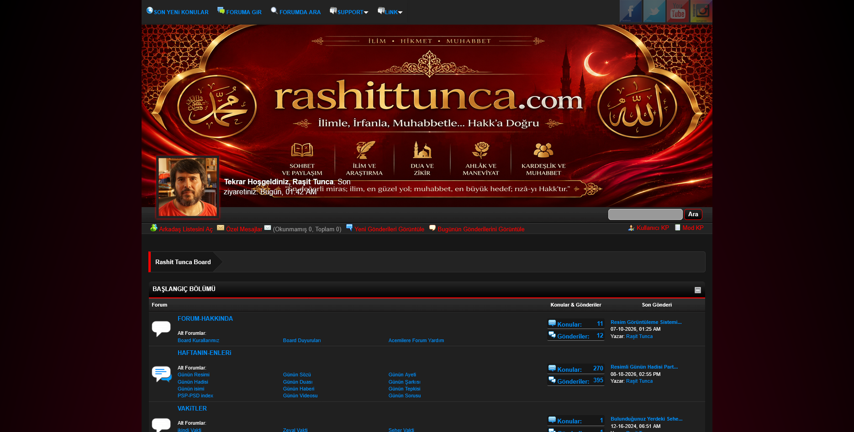
Task: Click the friends list icon
Action: click(154, 228)
